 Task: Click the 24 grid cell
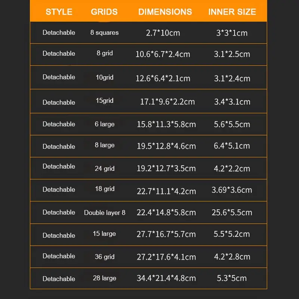click(x=105, y=169)
